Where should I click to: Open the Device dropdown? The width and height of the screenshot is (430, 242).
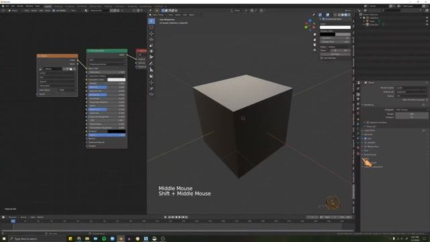pos(411,96)
